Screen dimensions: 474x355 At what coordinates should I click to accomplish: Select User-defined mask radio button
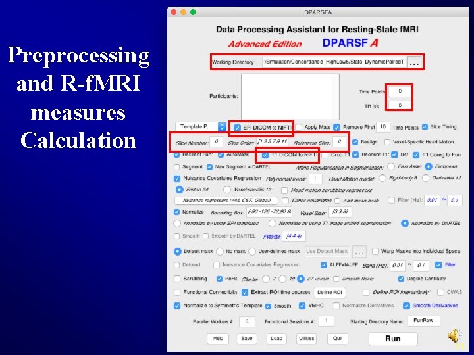coord(252,251)
